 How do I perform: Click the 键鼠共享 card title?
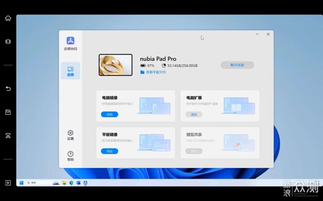pyautogui.click(x=194, y=135)
